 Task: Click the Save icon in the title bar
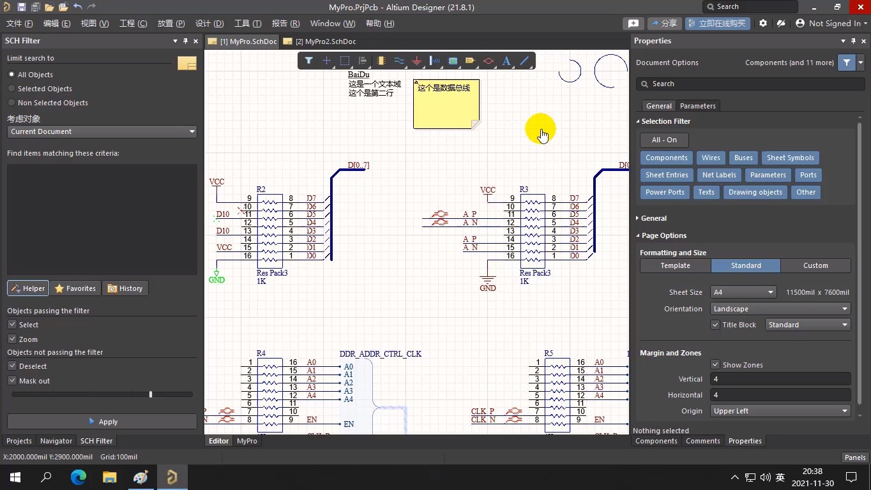click(22, 7)
